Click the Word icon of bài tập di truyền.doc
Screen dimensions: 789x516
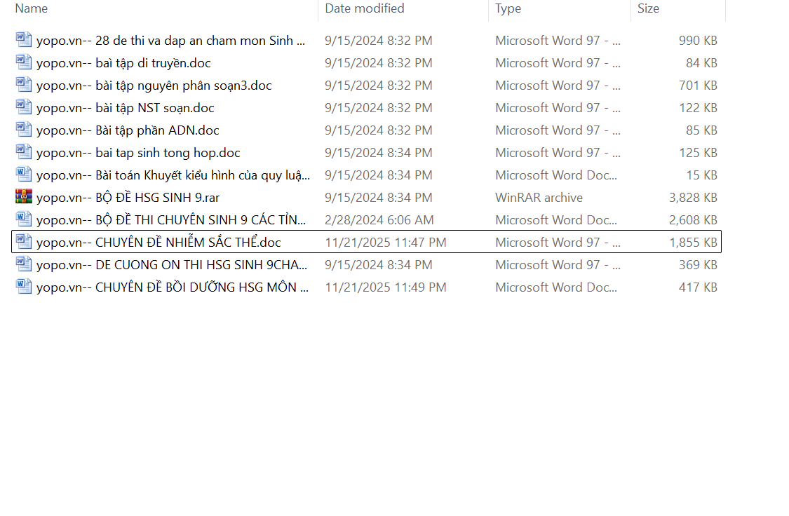tap(24, 62)
